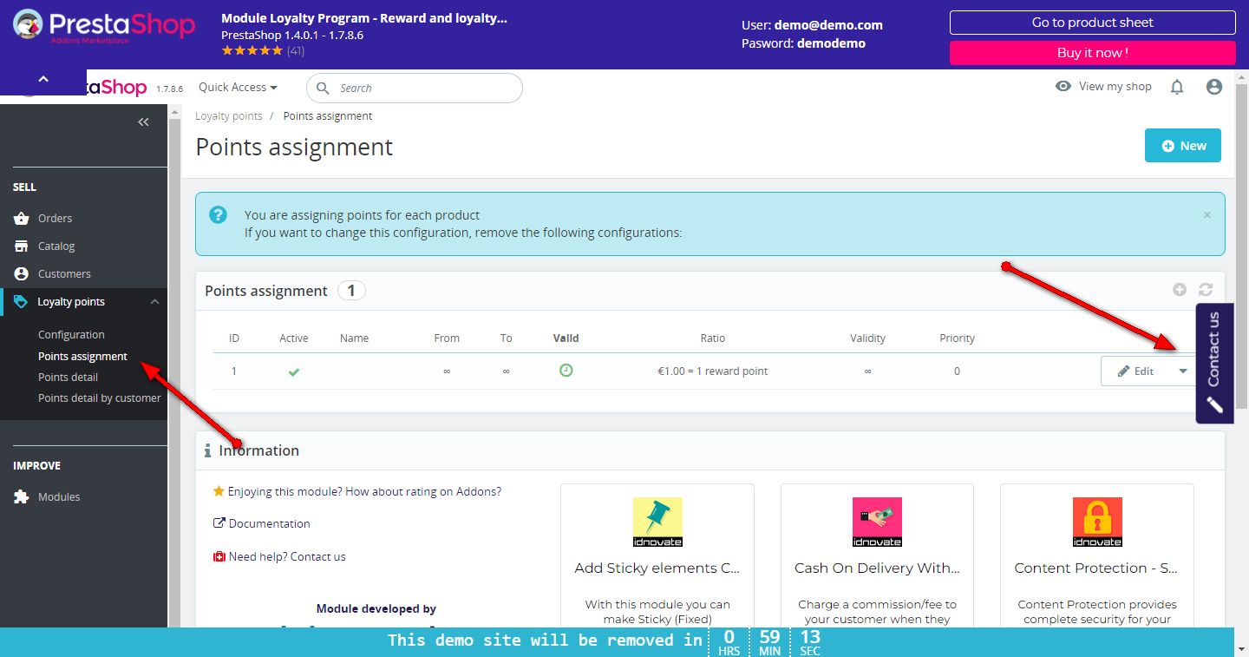The height and width of the screenshot is (657, 1249).
Task: Click Go to product sheet button
Action: [x=1093, y=23]
